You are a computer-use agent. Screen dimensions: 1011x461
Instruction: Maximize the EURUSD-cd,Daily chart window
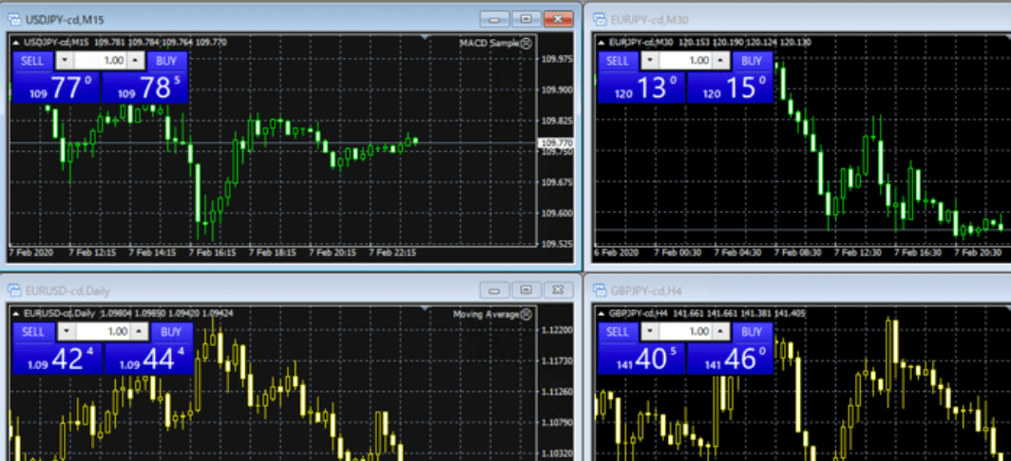click(526, 290)
